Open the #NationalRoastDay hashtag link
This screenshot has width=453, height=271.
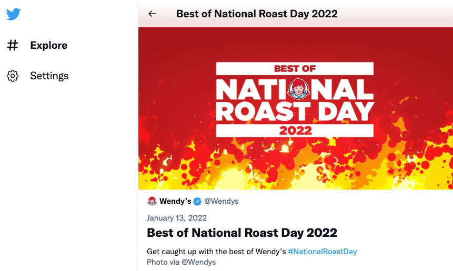tap(323, 252)
